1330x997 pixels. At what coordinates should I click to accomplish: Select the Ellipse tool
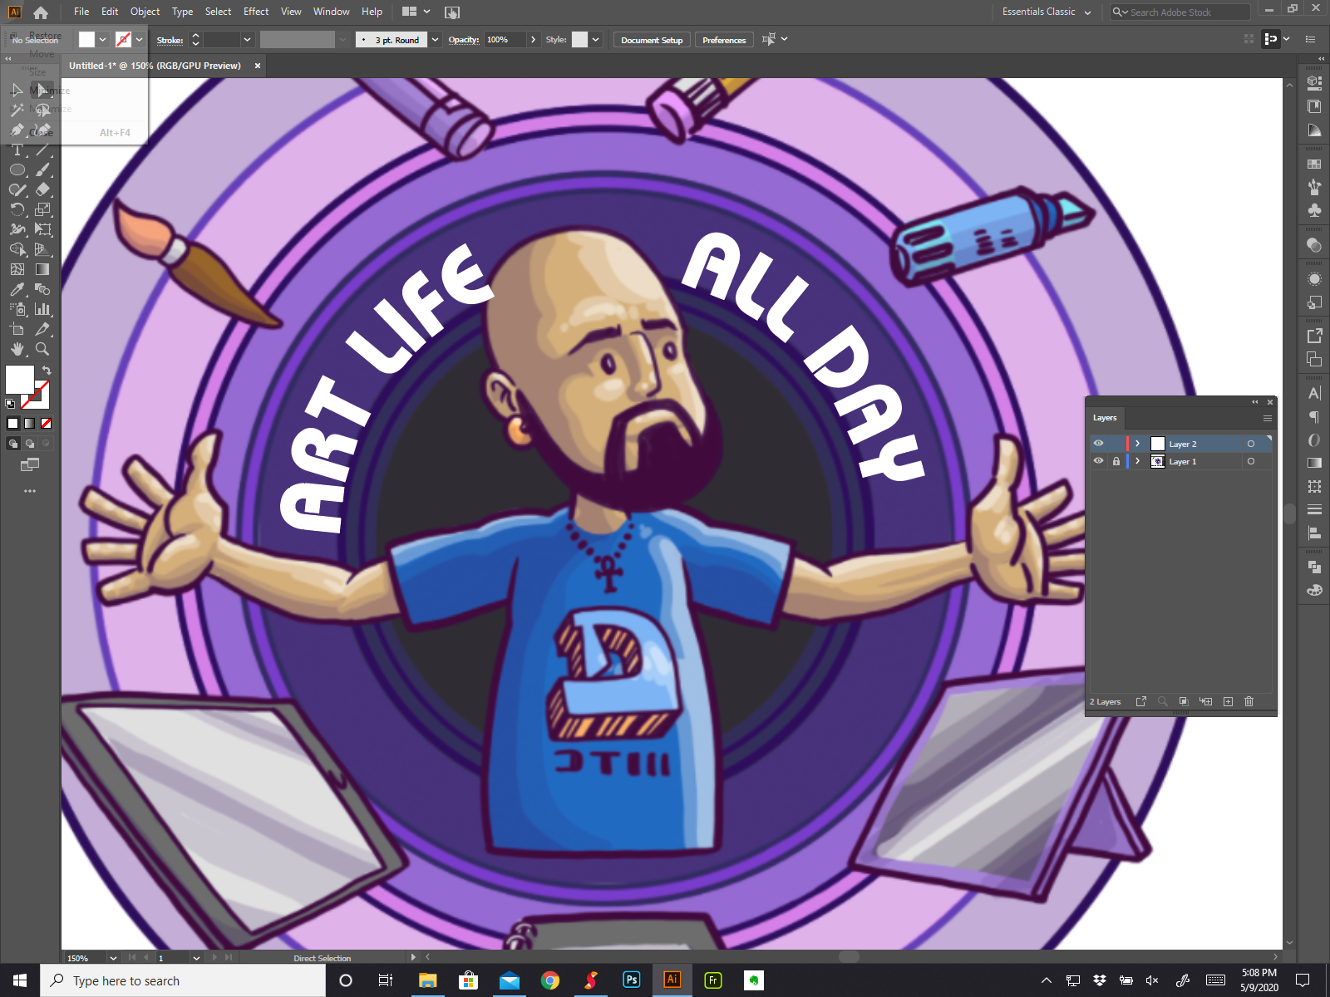[17, 169]
